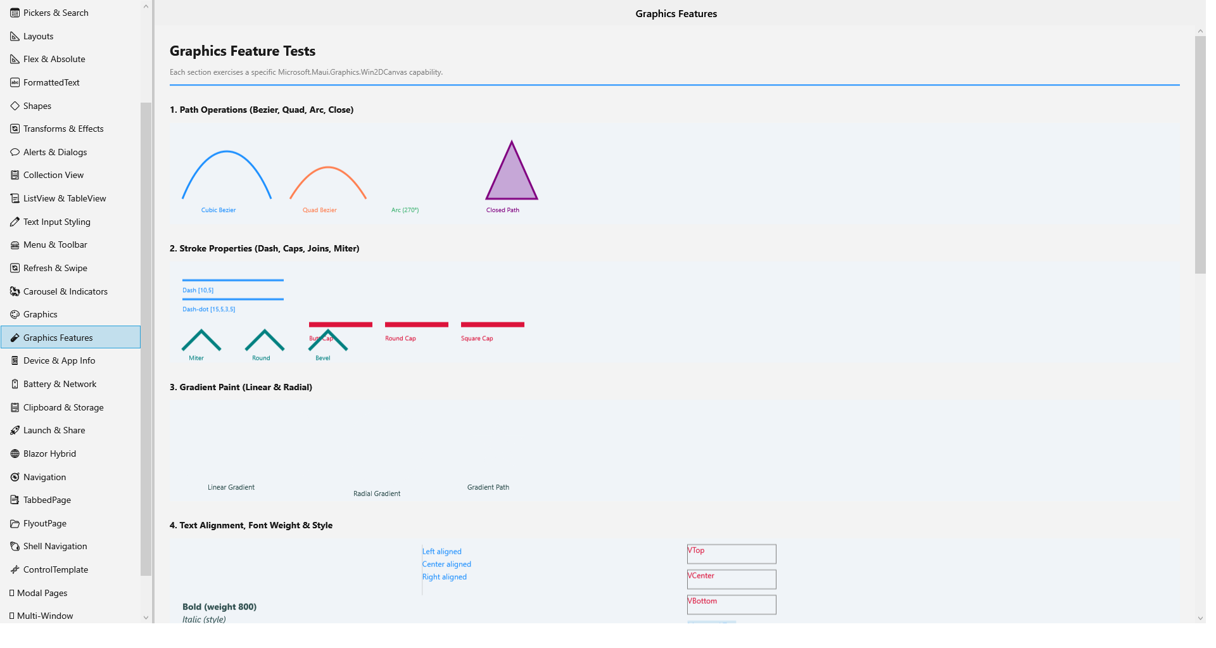This screenshot has width=1216, height=648.
Task: Click the Clipboard & Storage icon
Action: pos(15,407)
